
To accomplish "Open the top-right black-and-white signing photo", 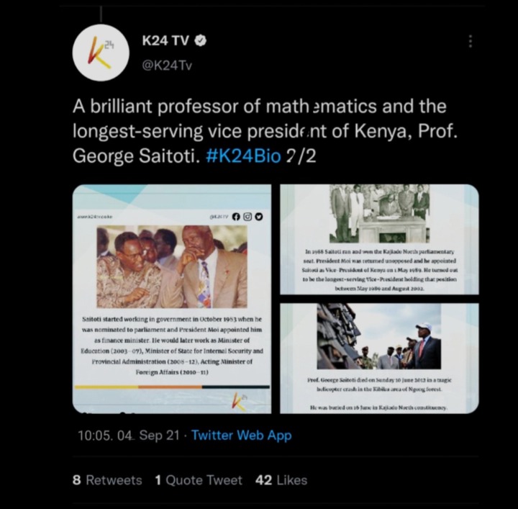I will coord(380,214).
